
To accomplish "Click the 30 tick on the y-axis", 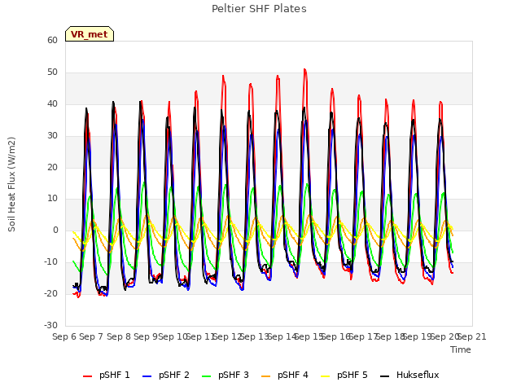I will (x=52, y=136).
